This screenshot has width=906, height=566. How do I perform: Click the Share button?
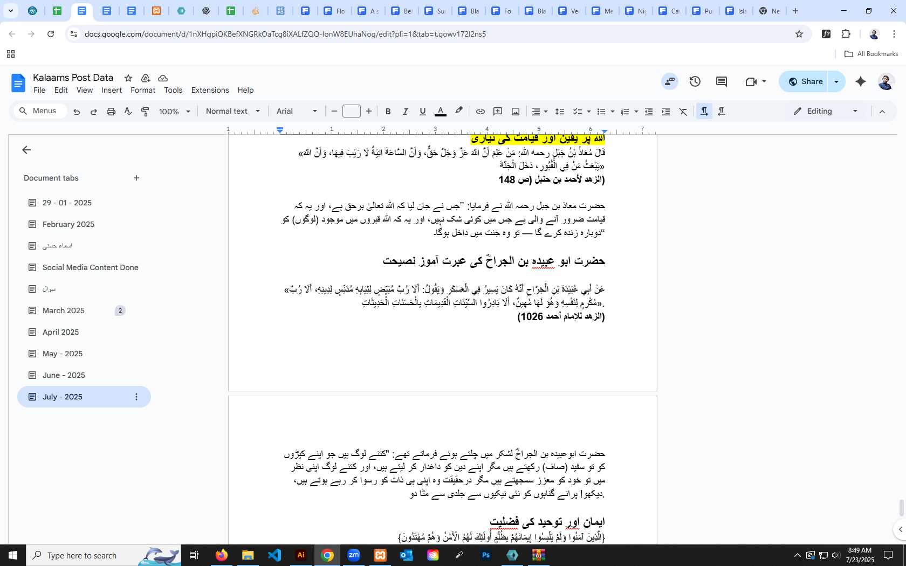[x=804, y=81]
